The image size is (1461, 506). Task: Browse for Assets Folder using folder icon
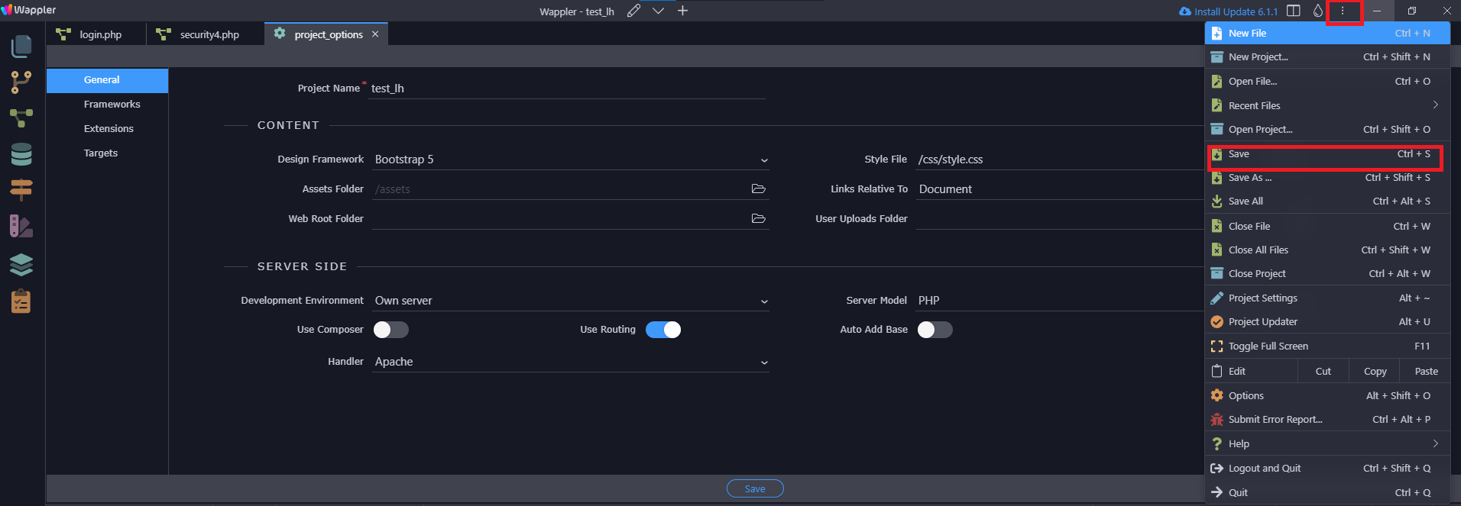pyautogui.click(x=758, y=189)
